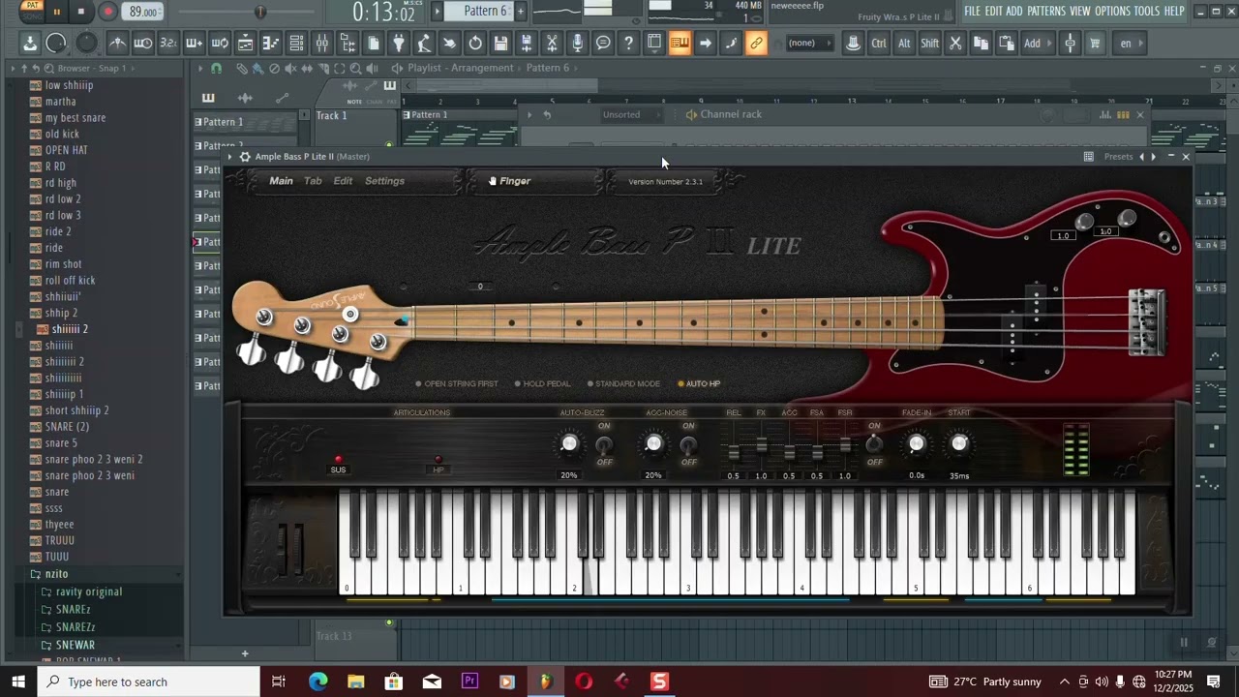Screen dimensions: 1239x697
Task: Toggle the Auto HP option
Action: (699, 384)
